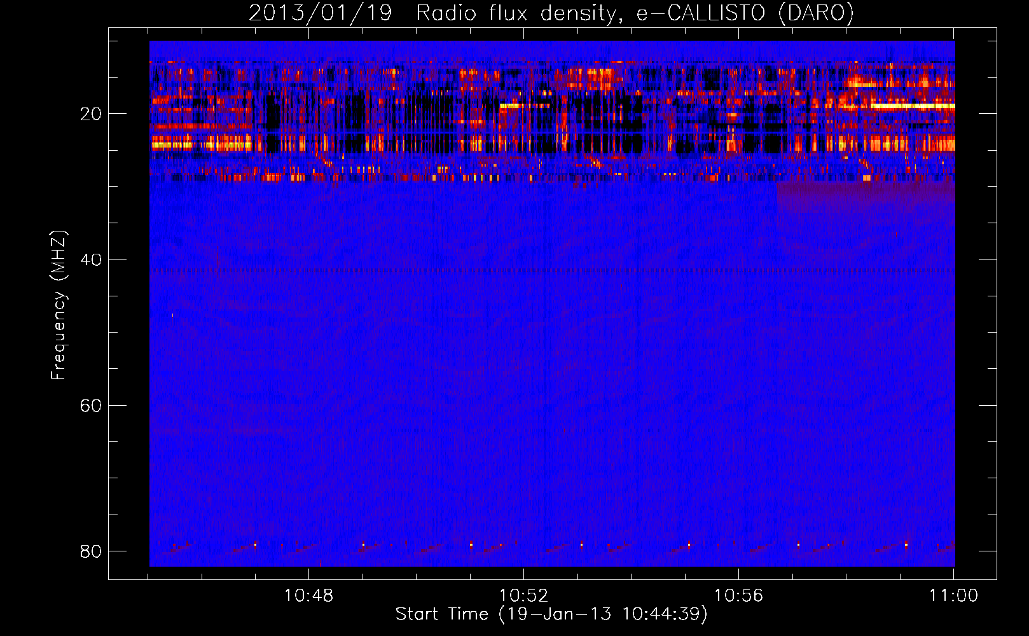Screen dimensions: 1029x636
Task: Click the 10:56 time tick label
Action: pyautogui.click(x=738, y=595)
